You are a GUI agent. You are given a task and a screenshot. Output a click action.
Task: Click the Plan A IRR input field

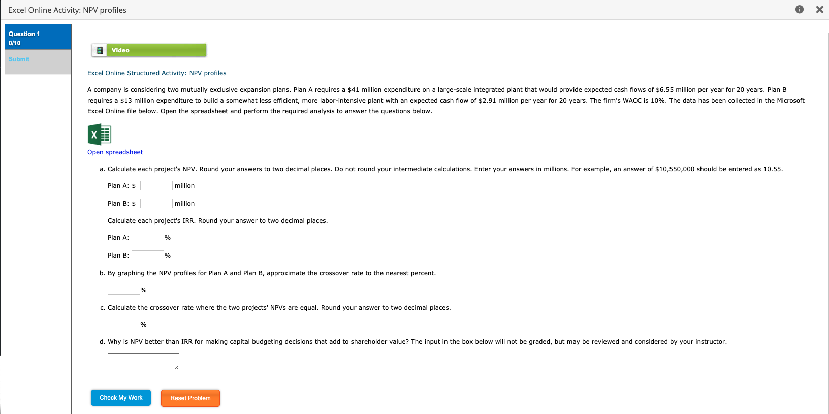147,237
